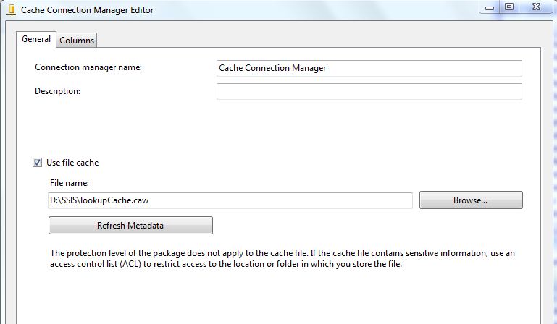Place cursor in the File name path field
557x324 pixels.
point(230,200)
